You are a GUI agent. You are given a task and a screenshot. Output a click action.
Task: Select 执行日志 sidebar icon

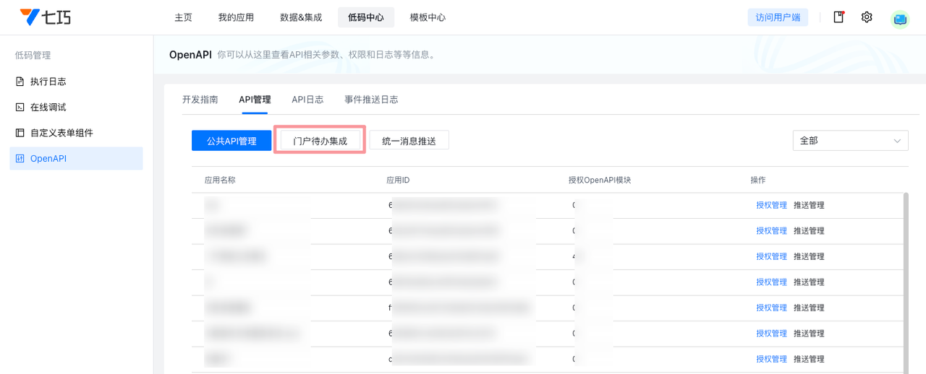point(20,82)
